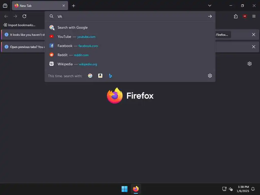Click the youtube.com link text

86,37
